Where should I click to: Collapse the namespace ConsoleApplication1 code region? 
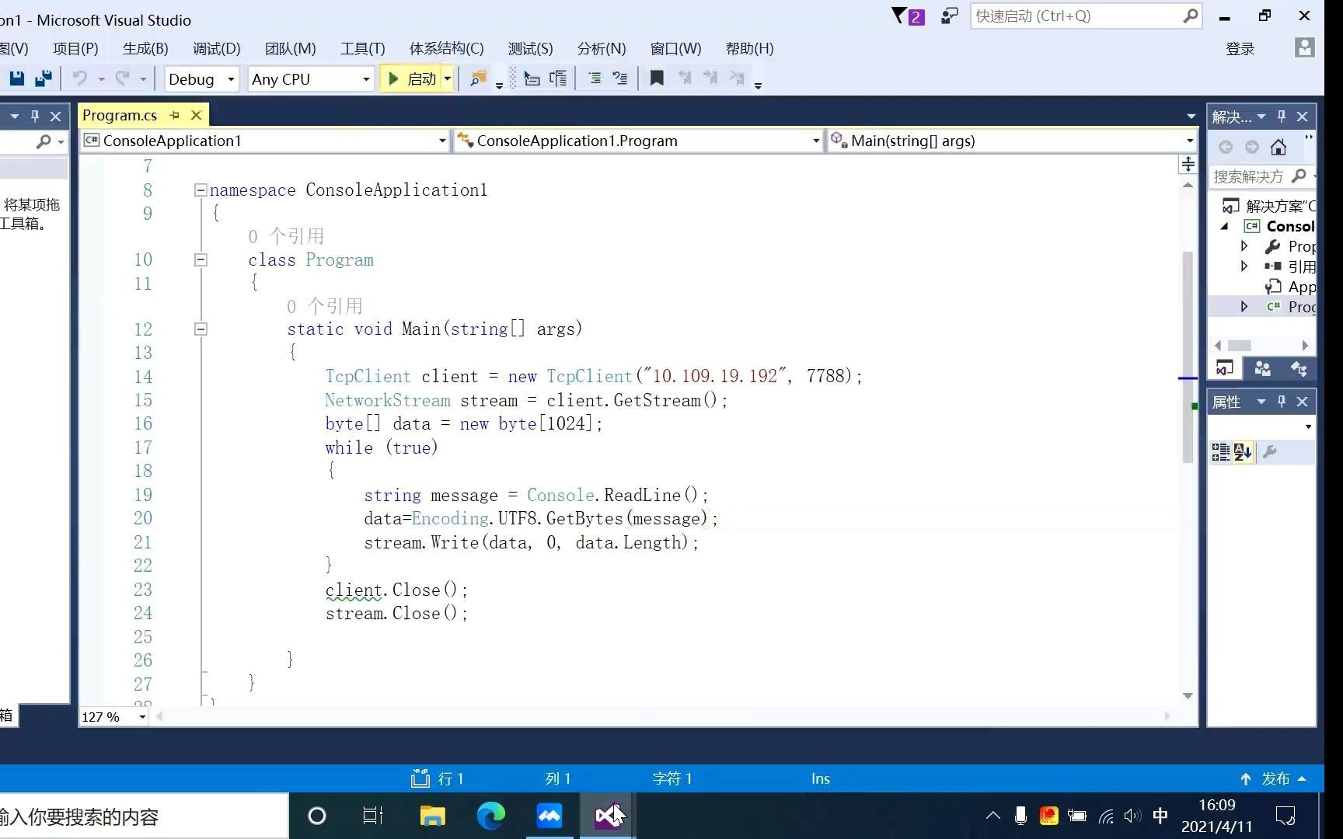[x=200, y=190]
